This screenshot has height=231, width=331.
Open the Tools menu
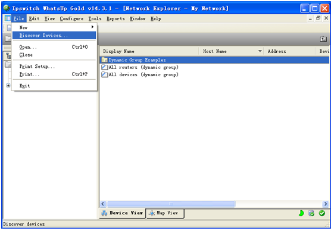[x=95, y=18]
